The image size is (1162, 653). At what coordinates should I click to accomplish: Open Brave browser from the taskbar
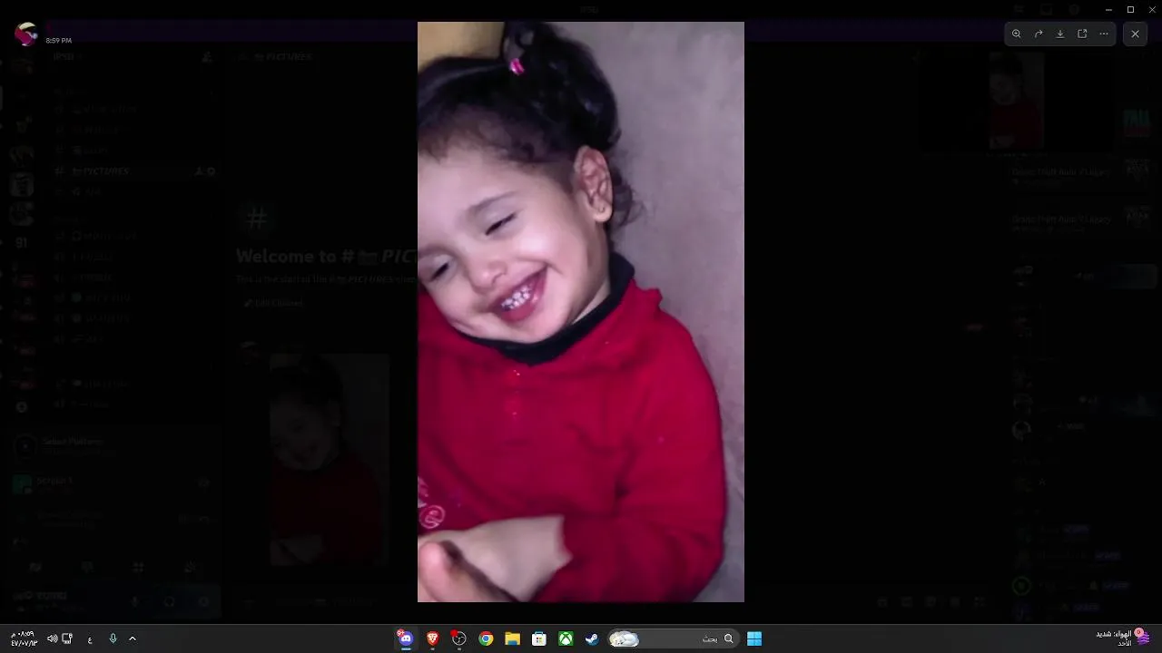[x=433, y=638]
